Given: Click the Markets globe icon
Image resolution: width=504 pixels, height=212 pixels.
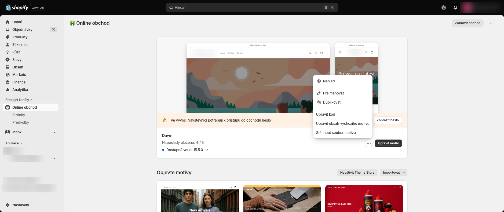Looking at the screenshot, I should pos(8,75).
